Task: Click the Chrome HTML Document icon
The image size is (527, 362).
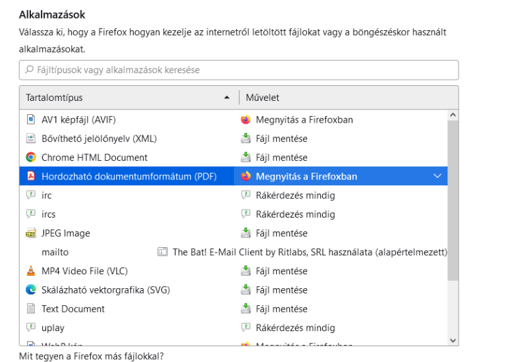Action: coord(30,158)
